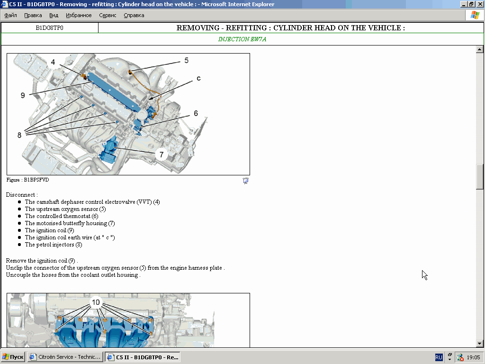Click 'The controlled thermostat (6)' bullet
This screenshot has width=485, height=364.
point(62,216)
